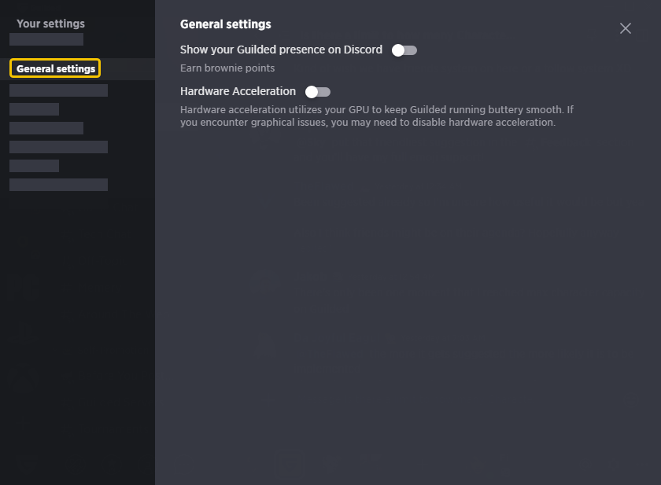Enable Show your Guilded presence on Discord

click(x=404, y=50)
